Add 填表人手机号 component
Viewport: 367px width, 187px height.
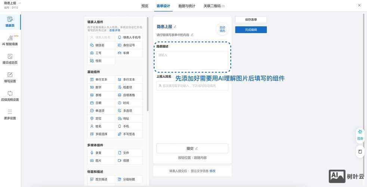point(129,37)
